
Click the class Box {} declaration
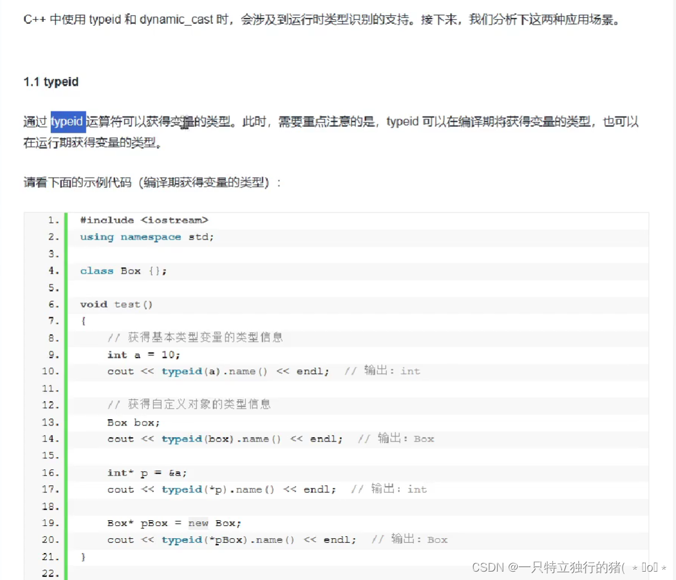122,270
